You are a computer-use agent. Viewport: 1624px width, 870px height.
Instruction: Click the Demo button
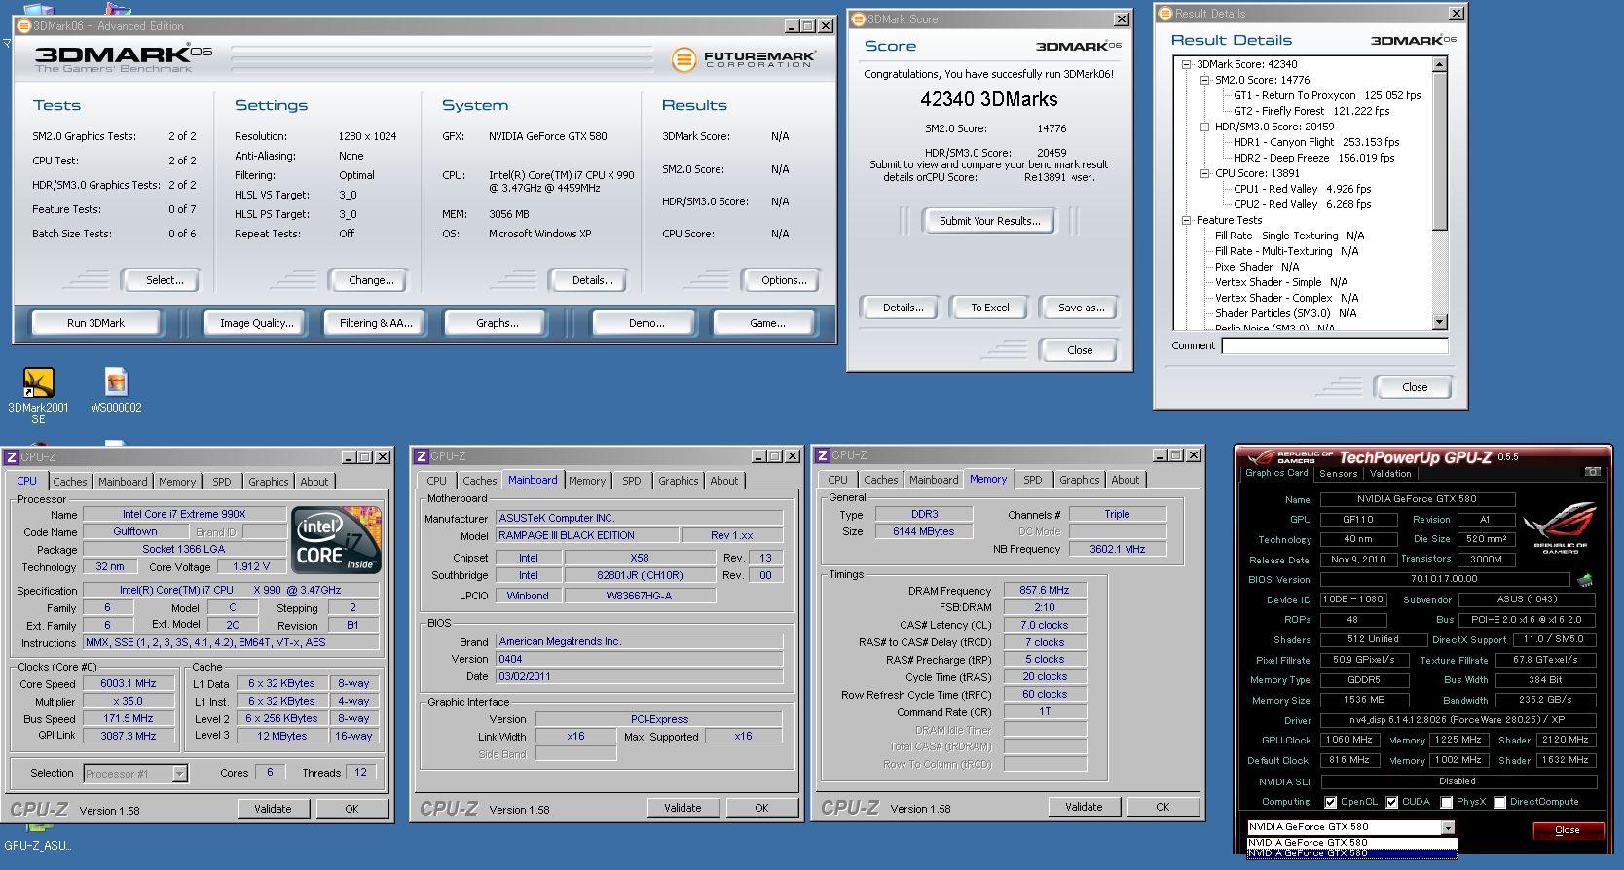coord(646,323)
